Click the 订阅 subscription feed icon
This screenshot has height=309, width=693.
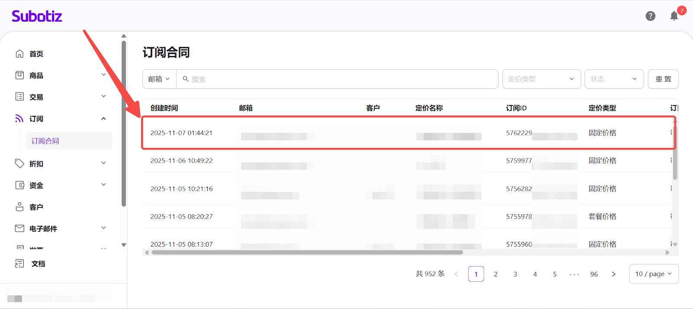pyautogui.click(x=19, y=119)
